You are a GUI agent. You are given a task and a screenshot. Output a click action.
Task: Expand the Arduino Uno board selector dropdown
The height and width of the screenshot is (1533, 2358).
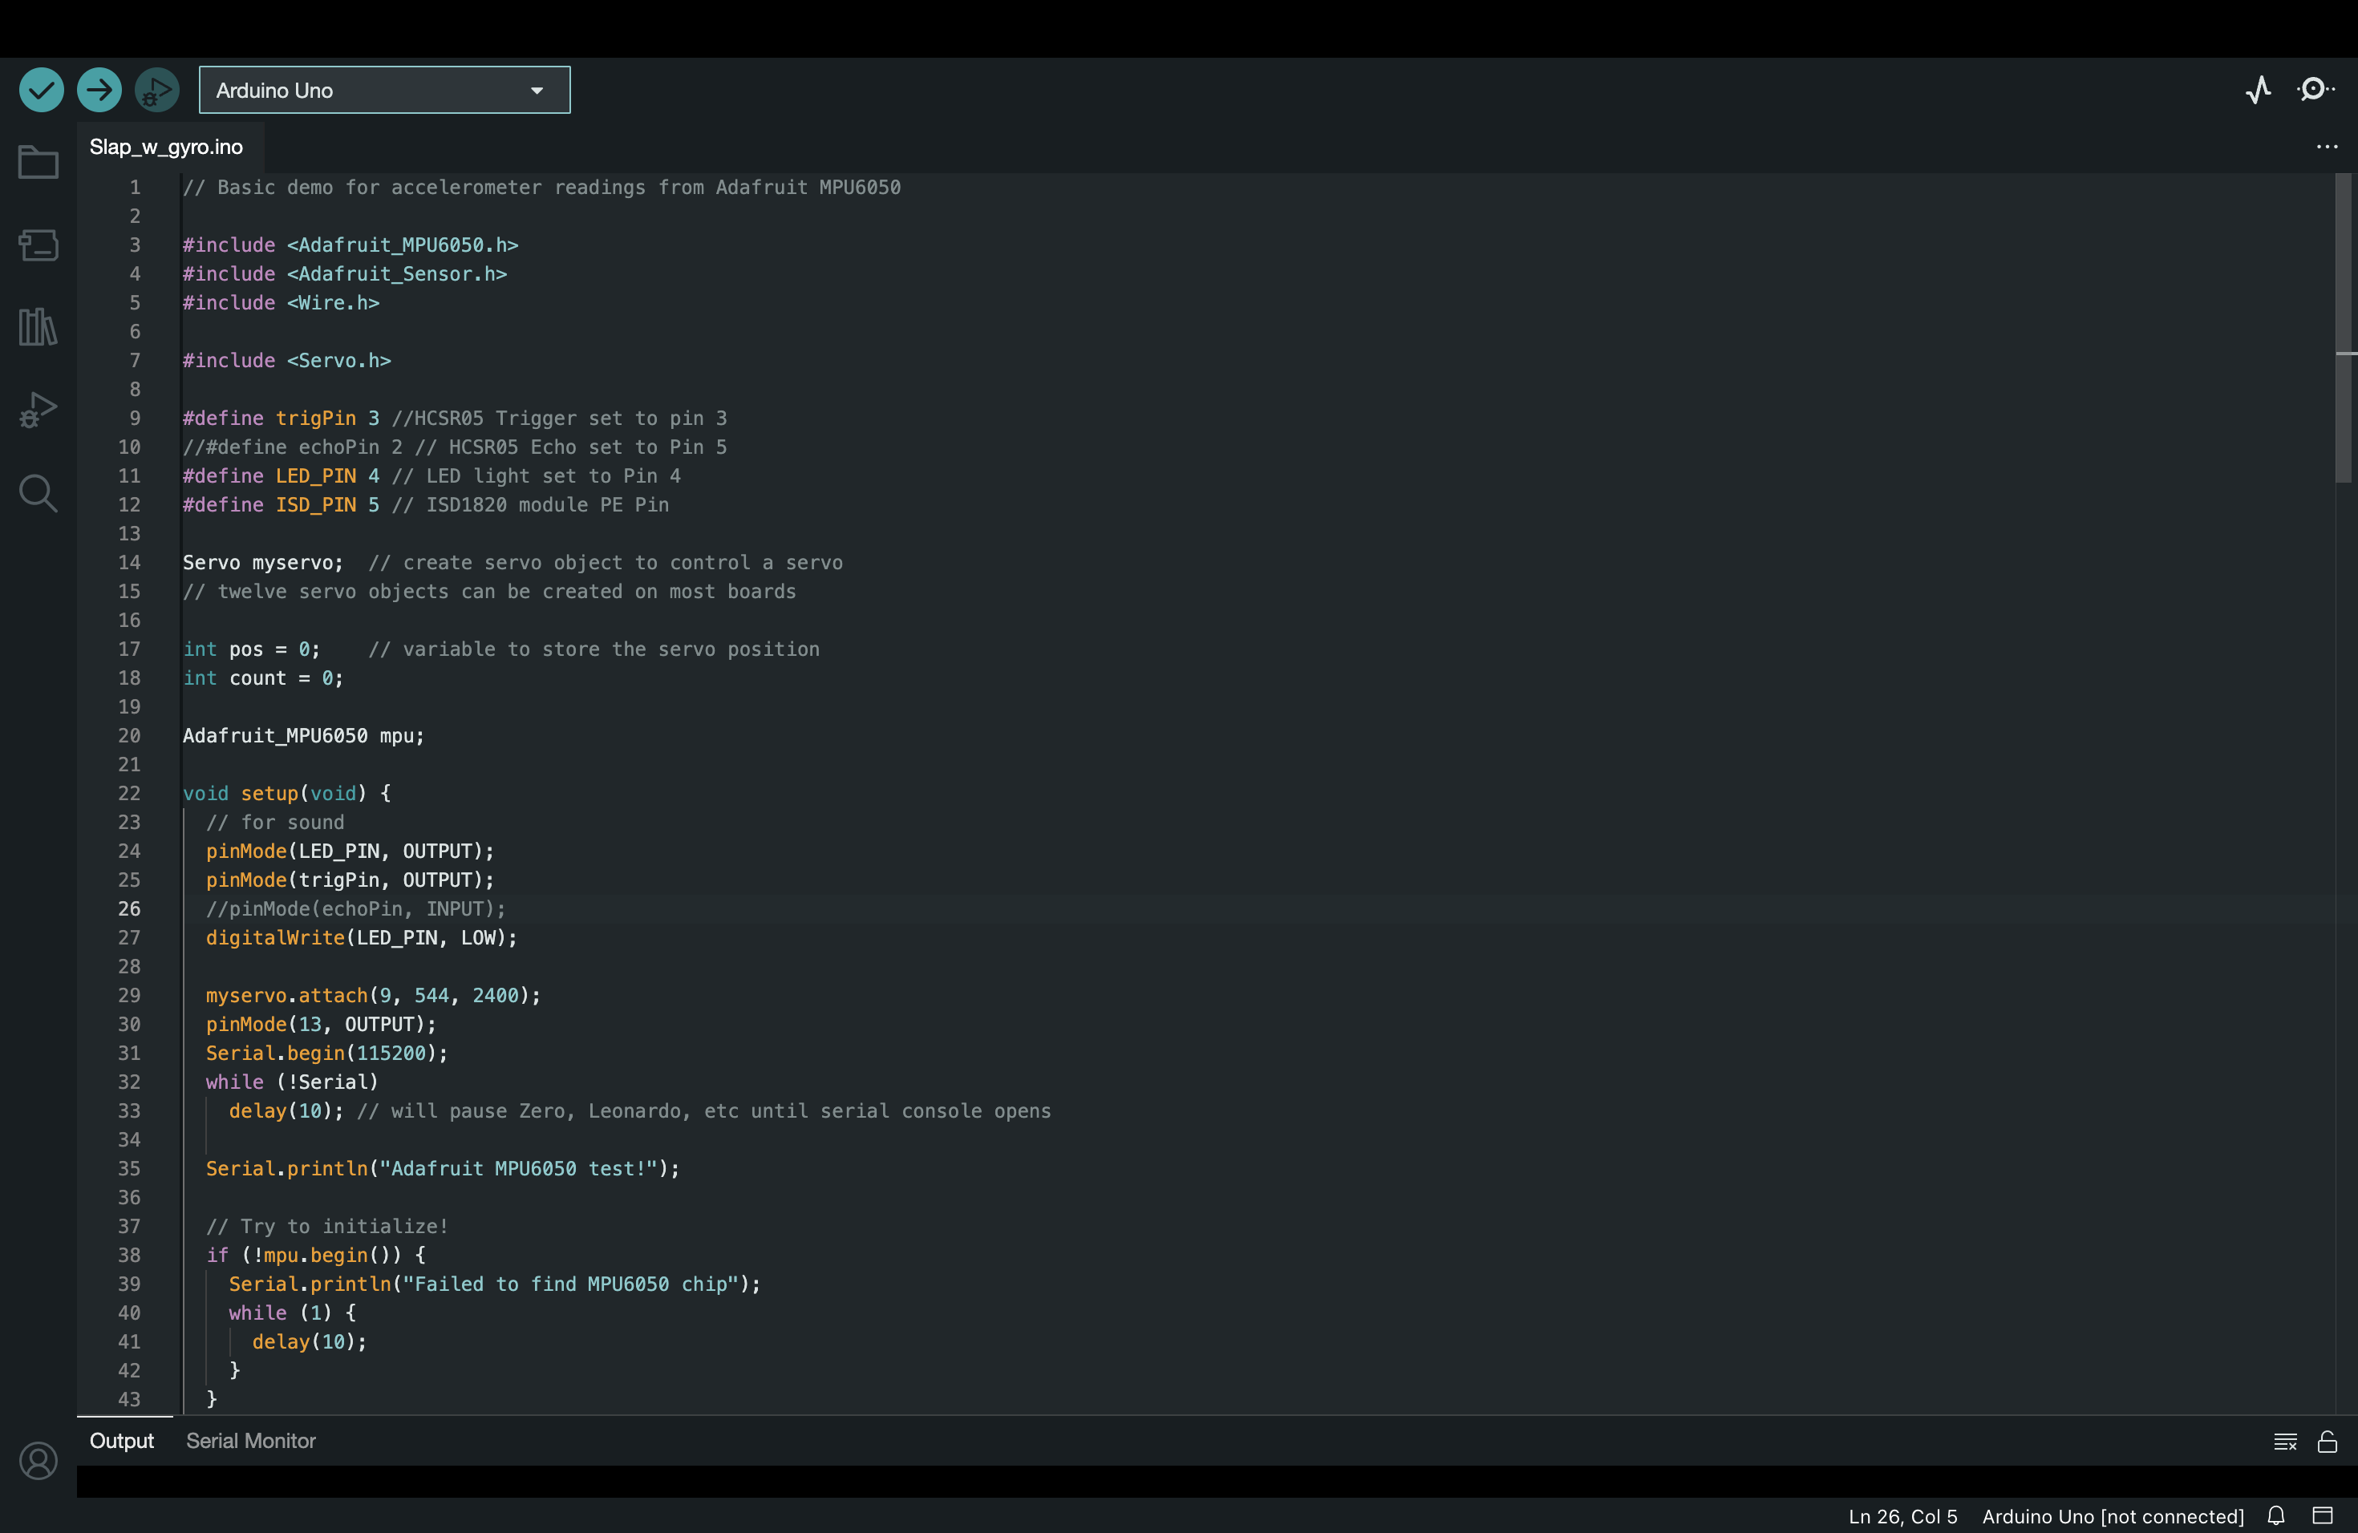coord(384,90)
